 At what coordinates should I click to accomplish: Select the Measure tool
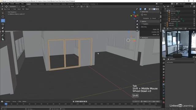tap(3, 39)
